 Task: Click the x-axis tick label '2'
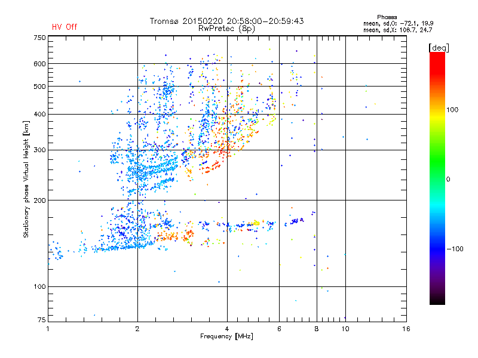pyautogui.click(x=137, y=329)
